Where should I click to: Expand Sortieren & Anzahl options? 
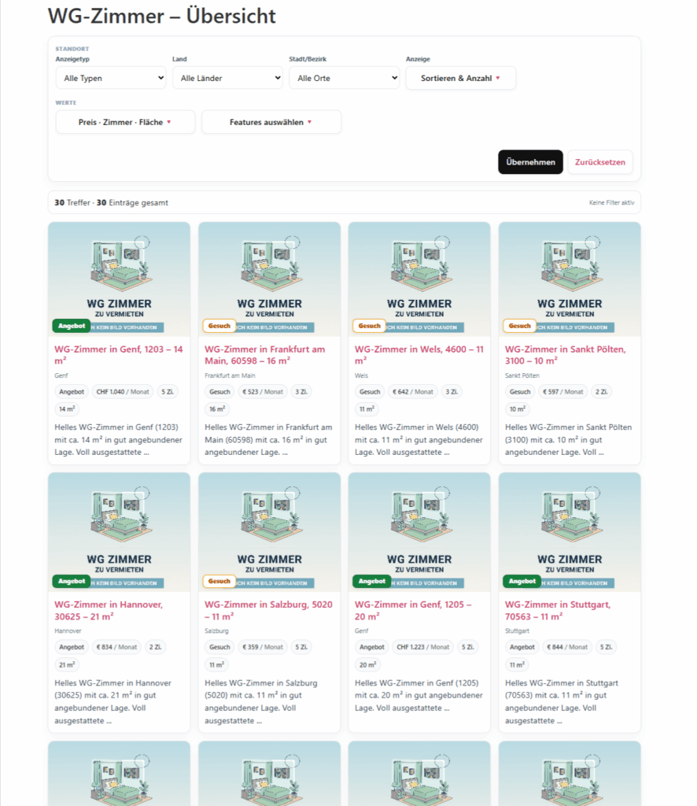coord(460,78)
